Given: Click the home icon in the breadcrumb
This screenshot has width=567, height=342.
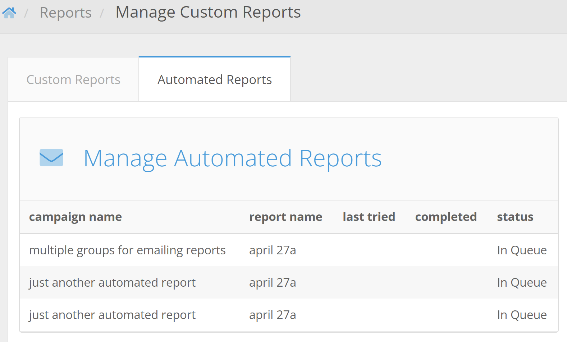Looking at the screenshot, I should [x=9, y=13].
